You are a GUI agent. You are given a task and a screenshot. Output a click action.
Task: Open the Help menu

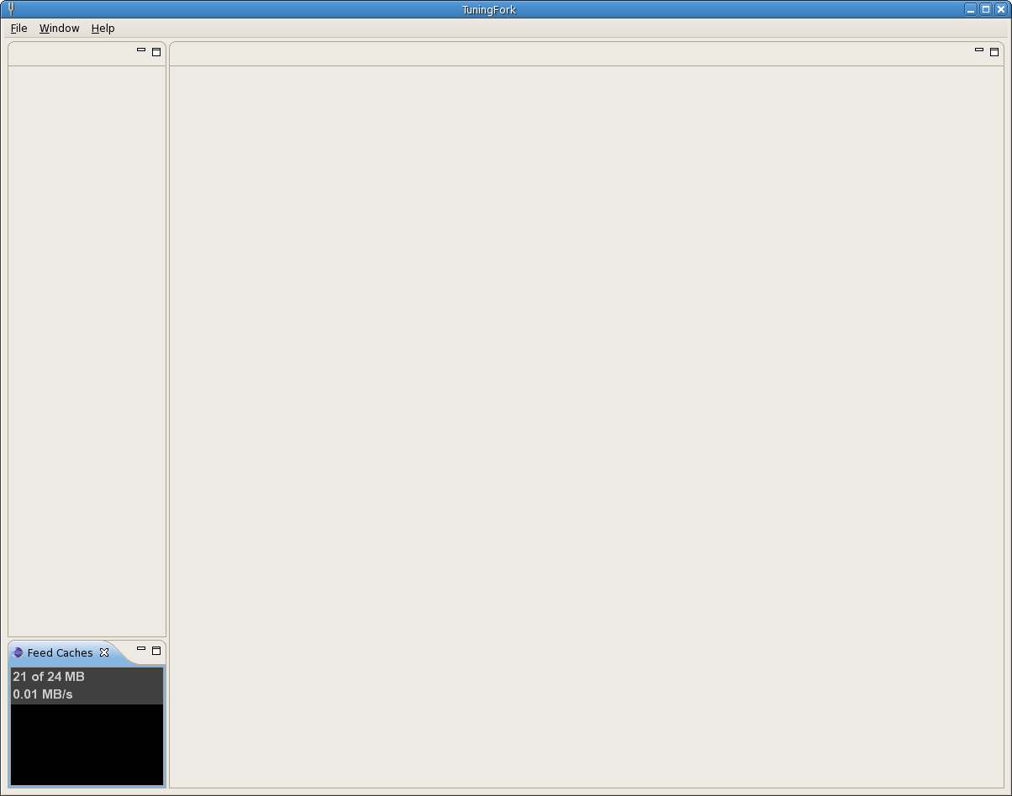(103, 29)
